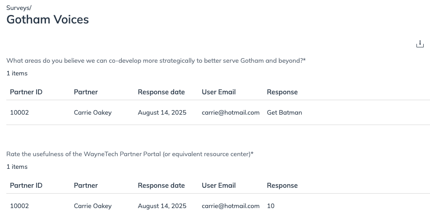Screen dimensions: 430x218
Task: Click the WayneTech Partner Portal usefulness question
Action: 129,154
